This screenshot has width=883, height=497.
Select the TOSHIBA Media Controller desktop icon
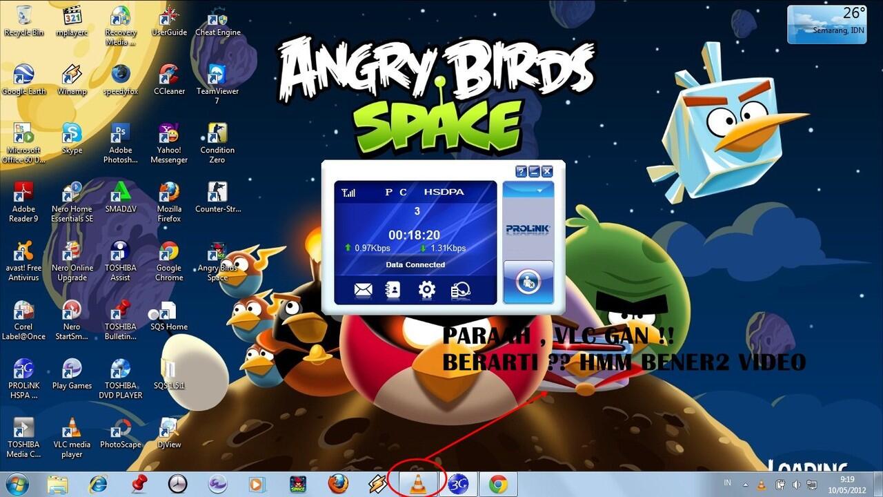click(x=24, y=438)
